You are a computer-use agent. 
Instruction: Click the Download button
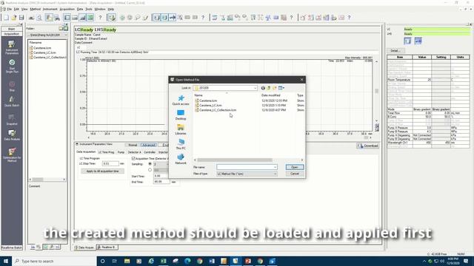coord(367,146)
